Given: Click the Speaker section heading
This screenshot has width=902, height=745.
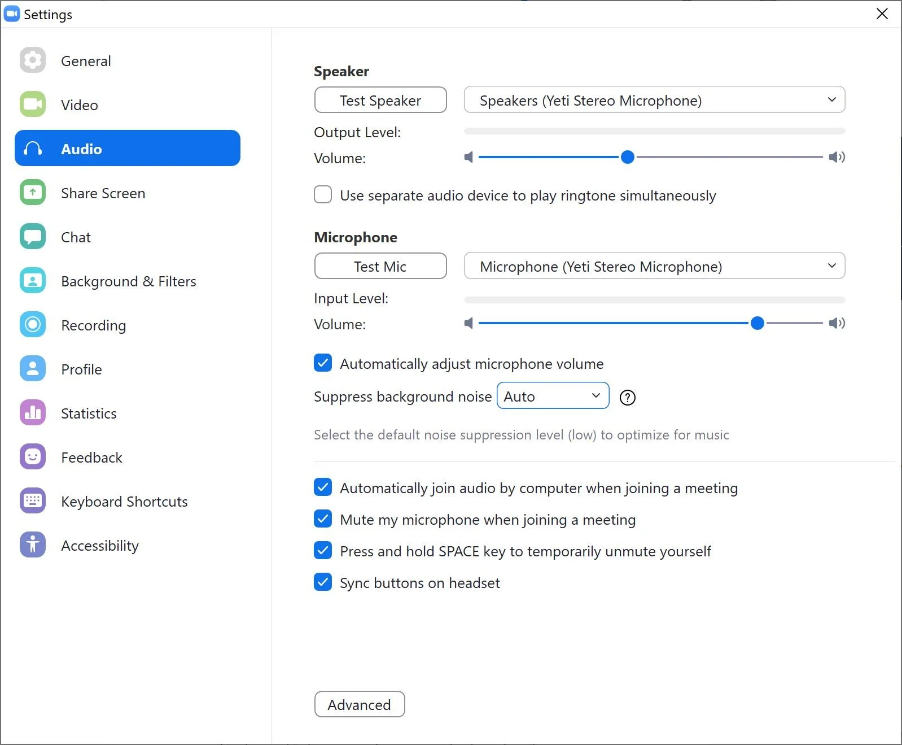Looking at the screenshot, I should point(341,71).
